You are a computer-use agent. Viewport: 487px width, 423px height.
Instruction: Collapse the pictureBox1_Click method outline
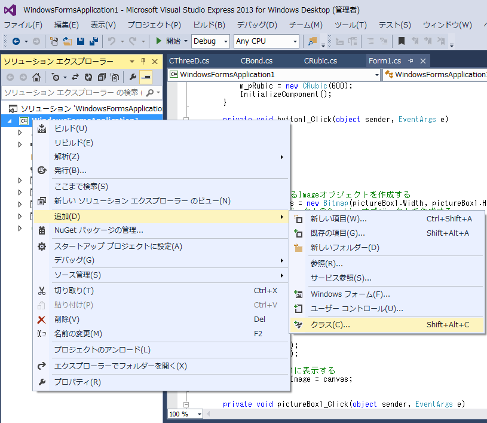(186, 404)
